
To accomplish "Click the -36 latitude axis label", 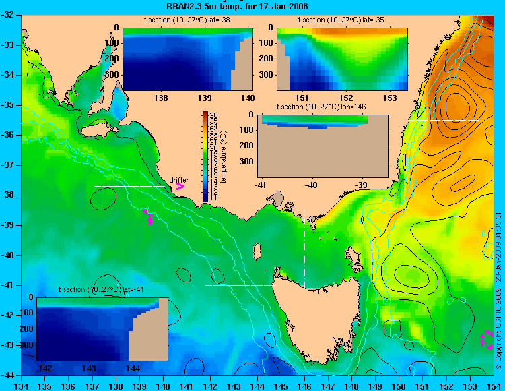I will click(8, 135).
